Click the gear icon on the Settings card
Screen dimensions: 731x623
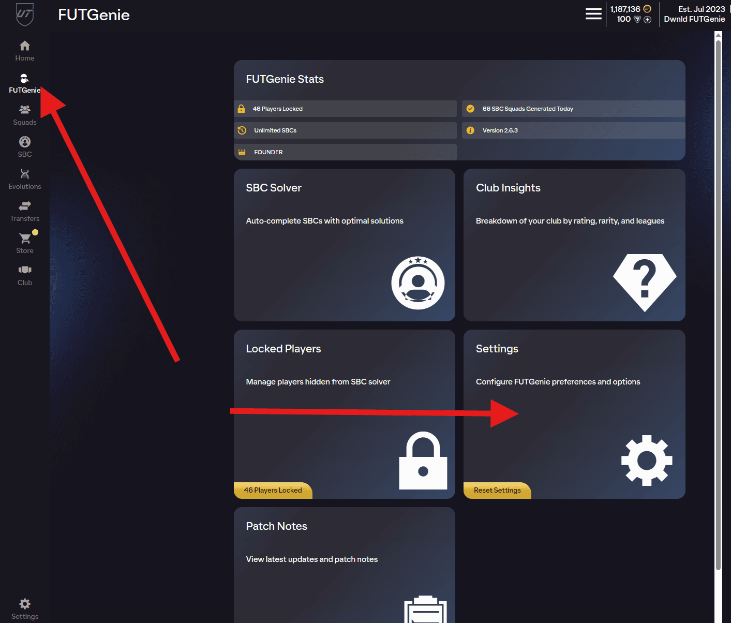tap(647, 461)
